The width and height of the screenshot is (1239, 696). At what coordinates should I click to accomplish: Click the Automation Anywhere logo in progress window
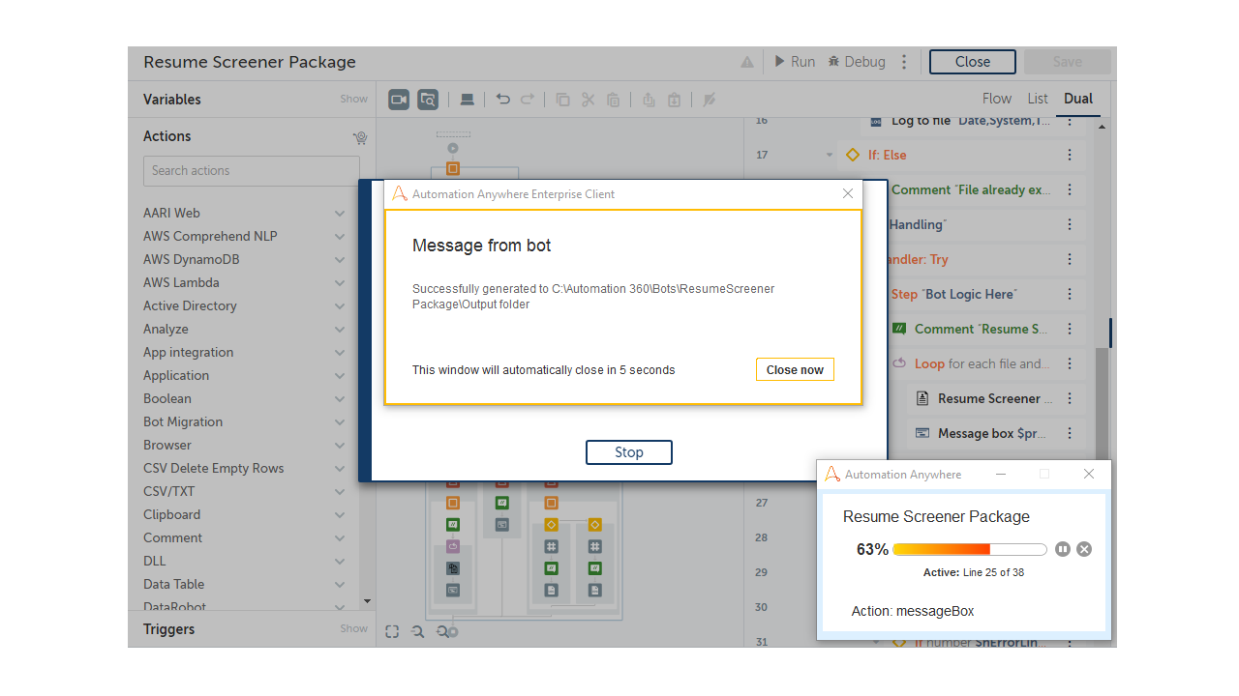832,475
